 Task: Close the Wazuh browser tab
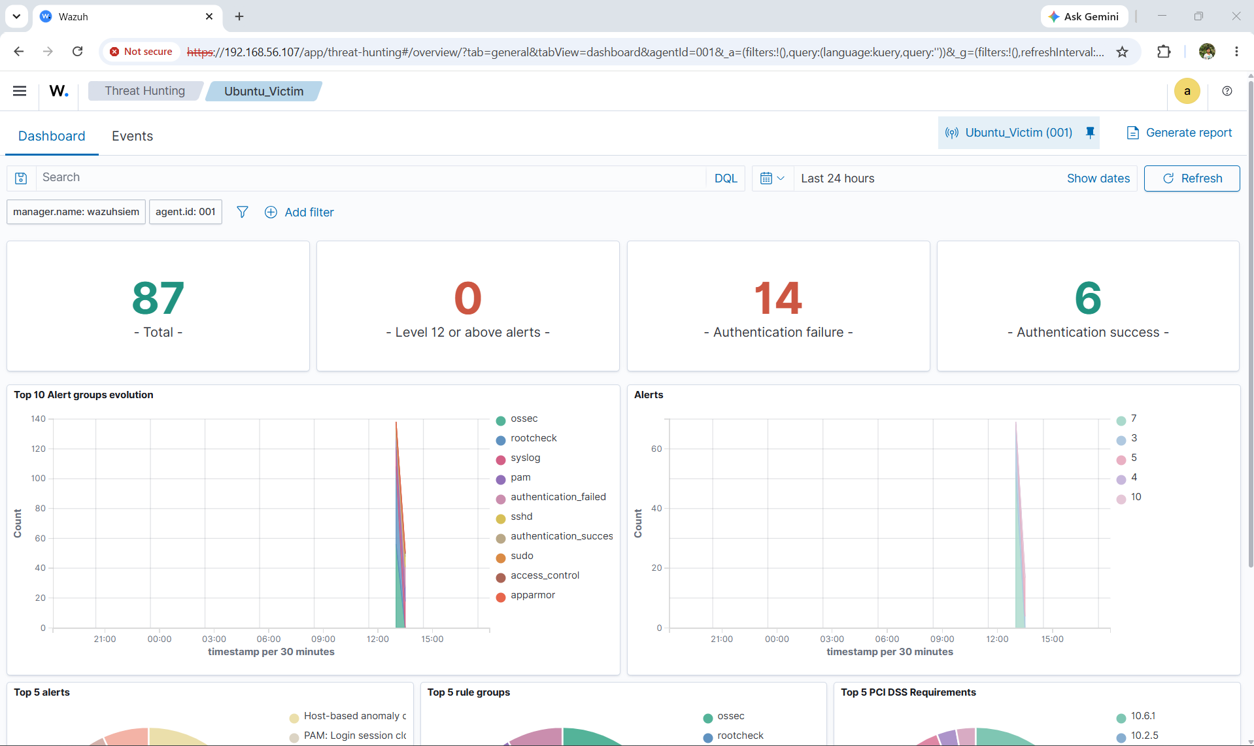(209, 16)
